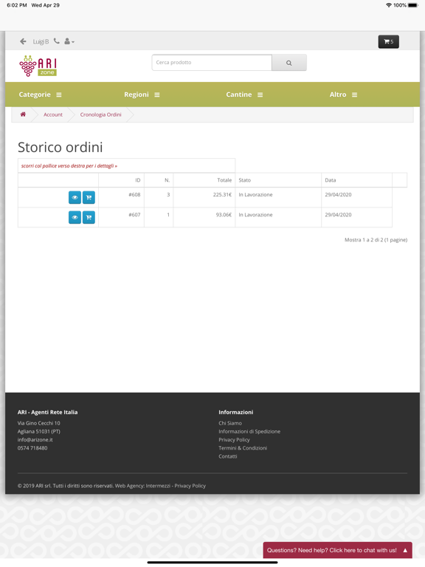Tap the LuigiB username
The width and height of the screenshot is (425, 567).
tap(41, 41)
